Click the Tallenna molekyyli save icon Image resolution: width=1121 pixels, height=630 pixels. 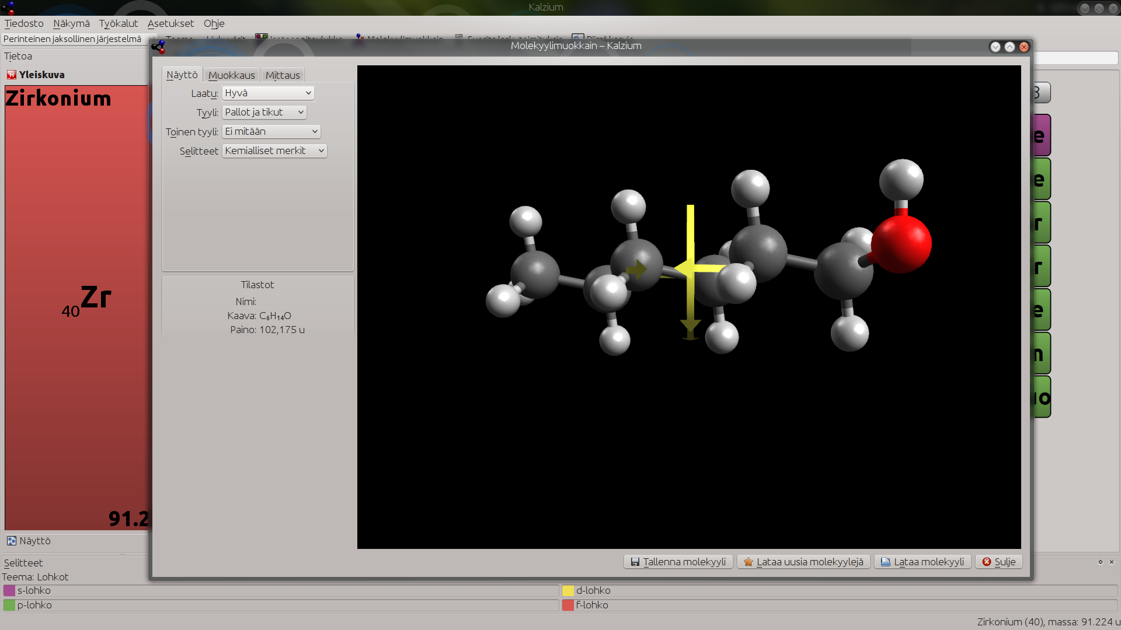click(635, 562)
